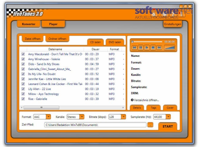Toggle checkbox for Gabriella_Cilmi_Sweet_About_Me_
This screenshot has height=147, width=199.
(23, 69)
